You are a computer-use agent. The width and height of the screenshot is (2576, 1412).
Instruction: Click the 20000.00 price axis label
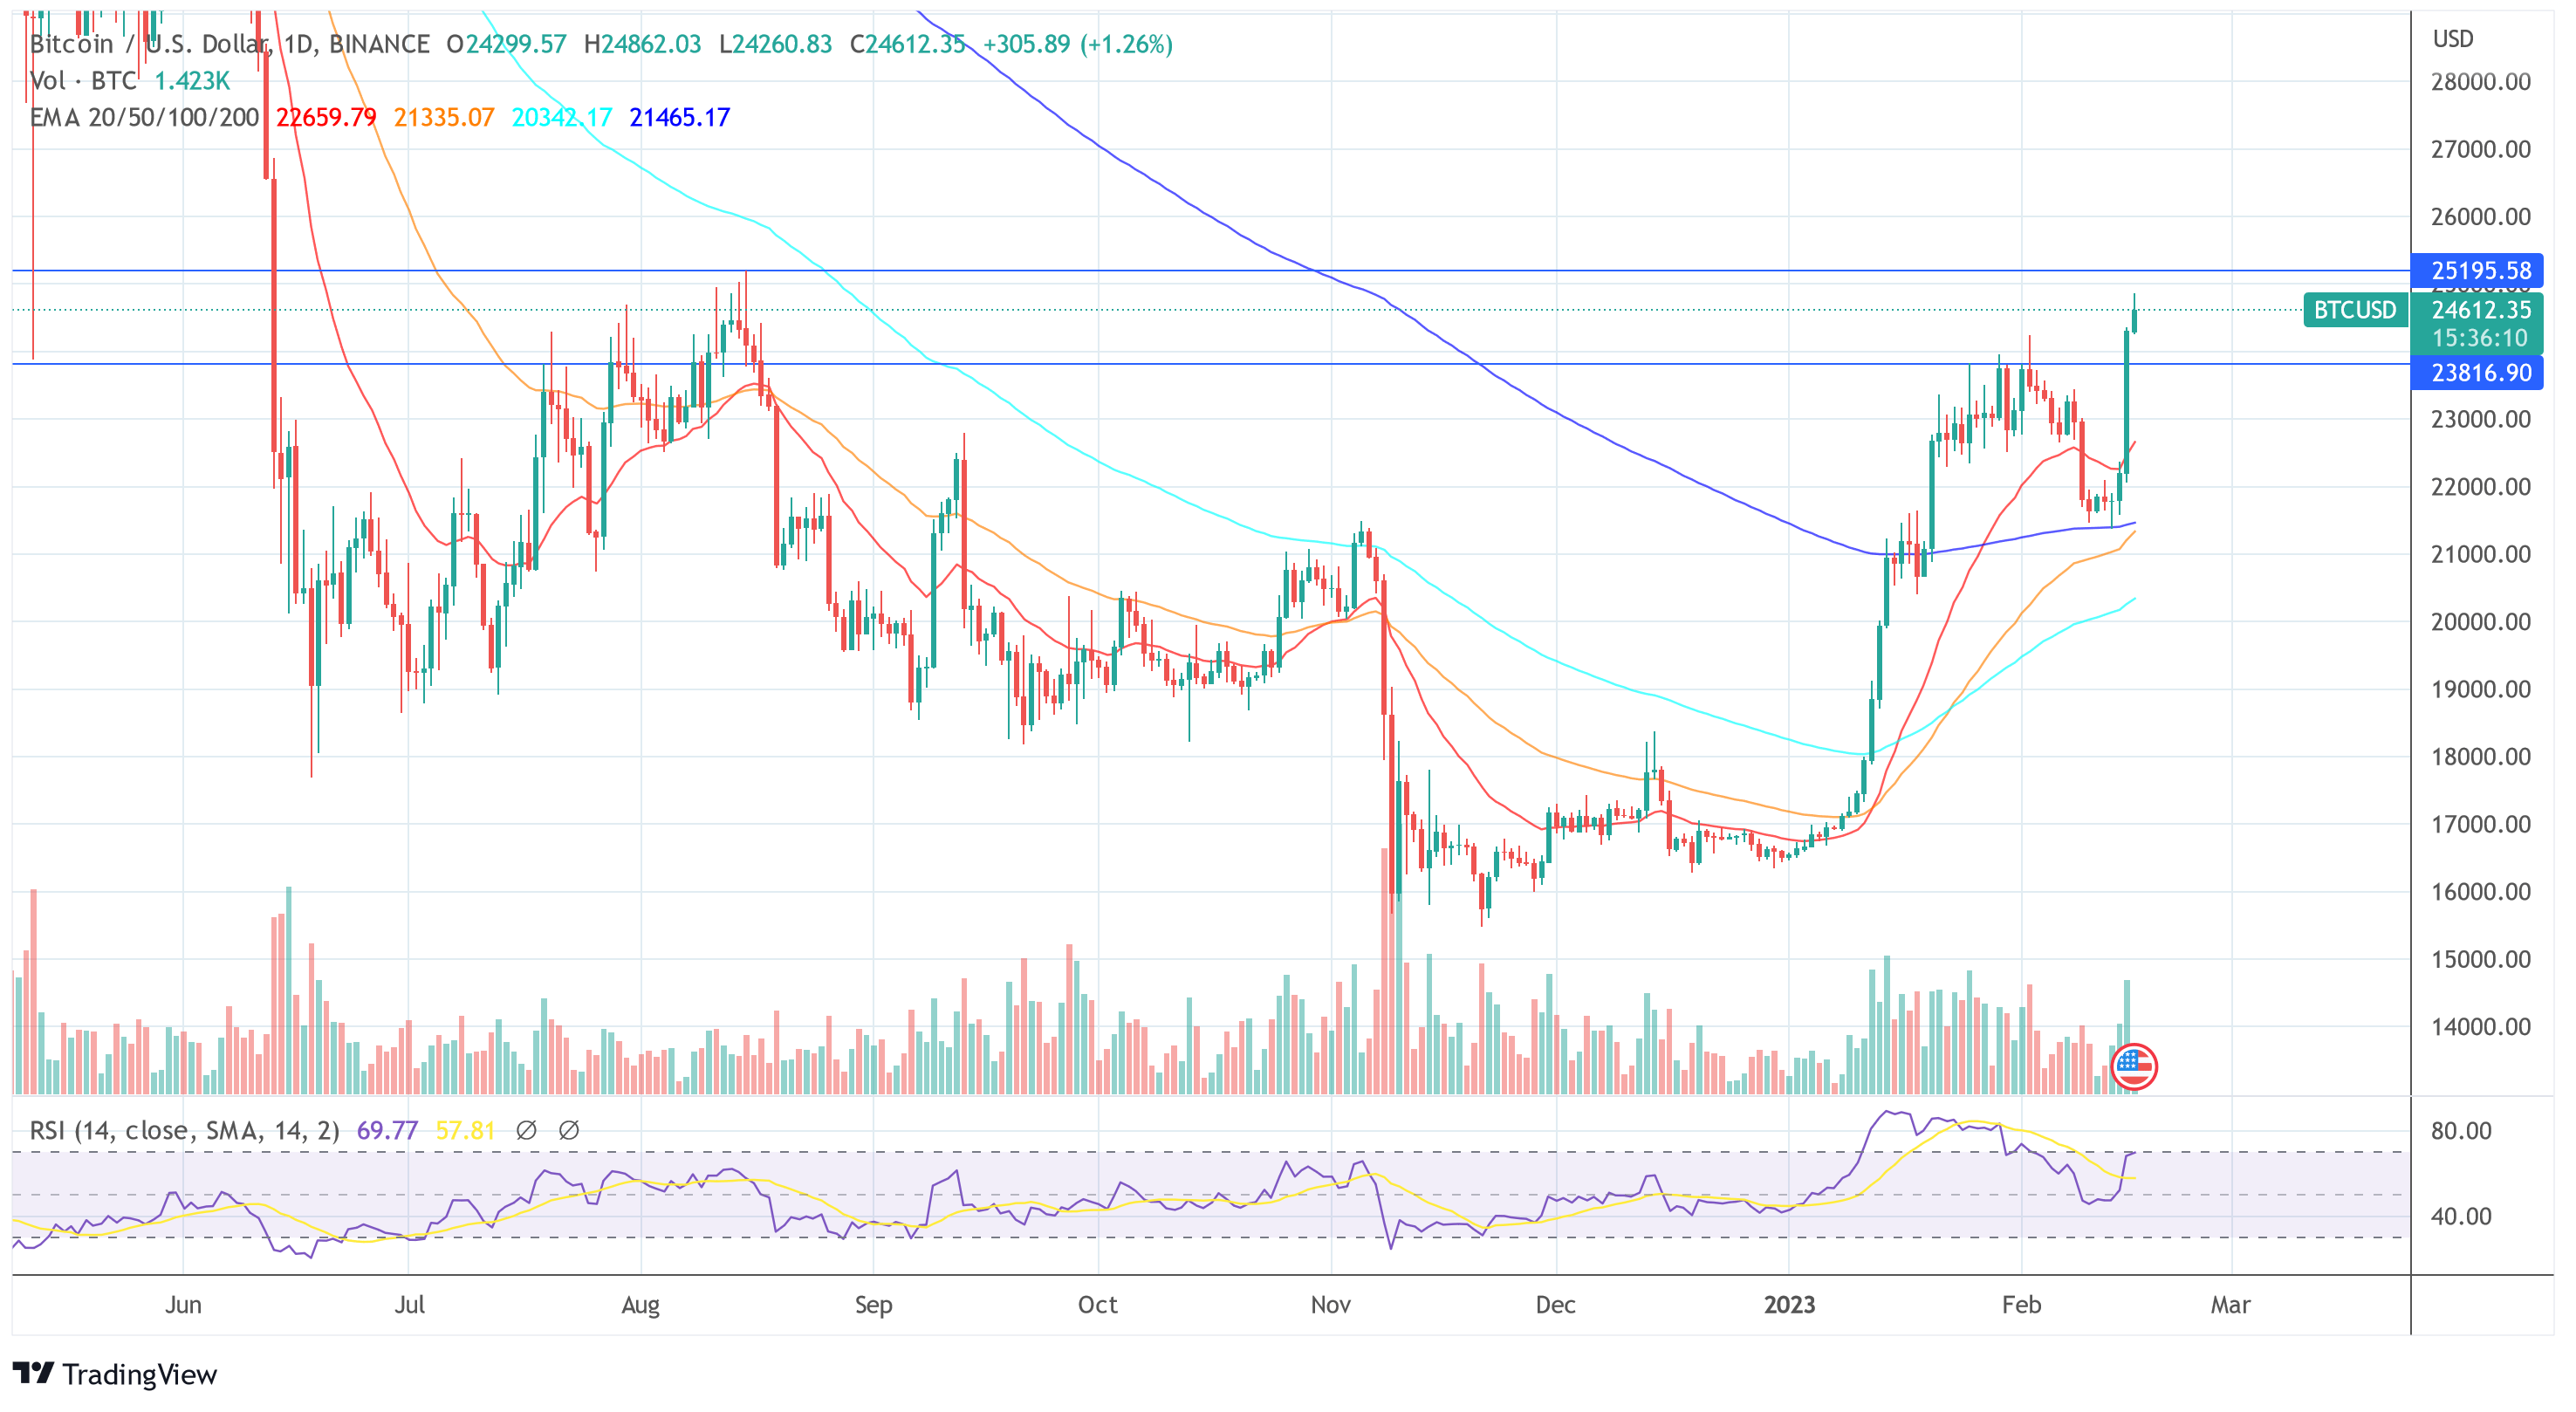2481,622
